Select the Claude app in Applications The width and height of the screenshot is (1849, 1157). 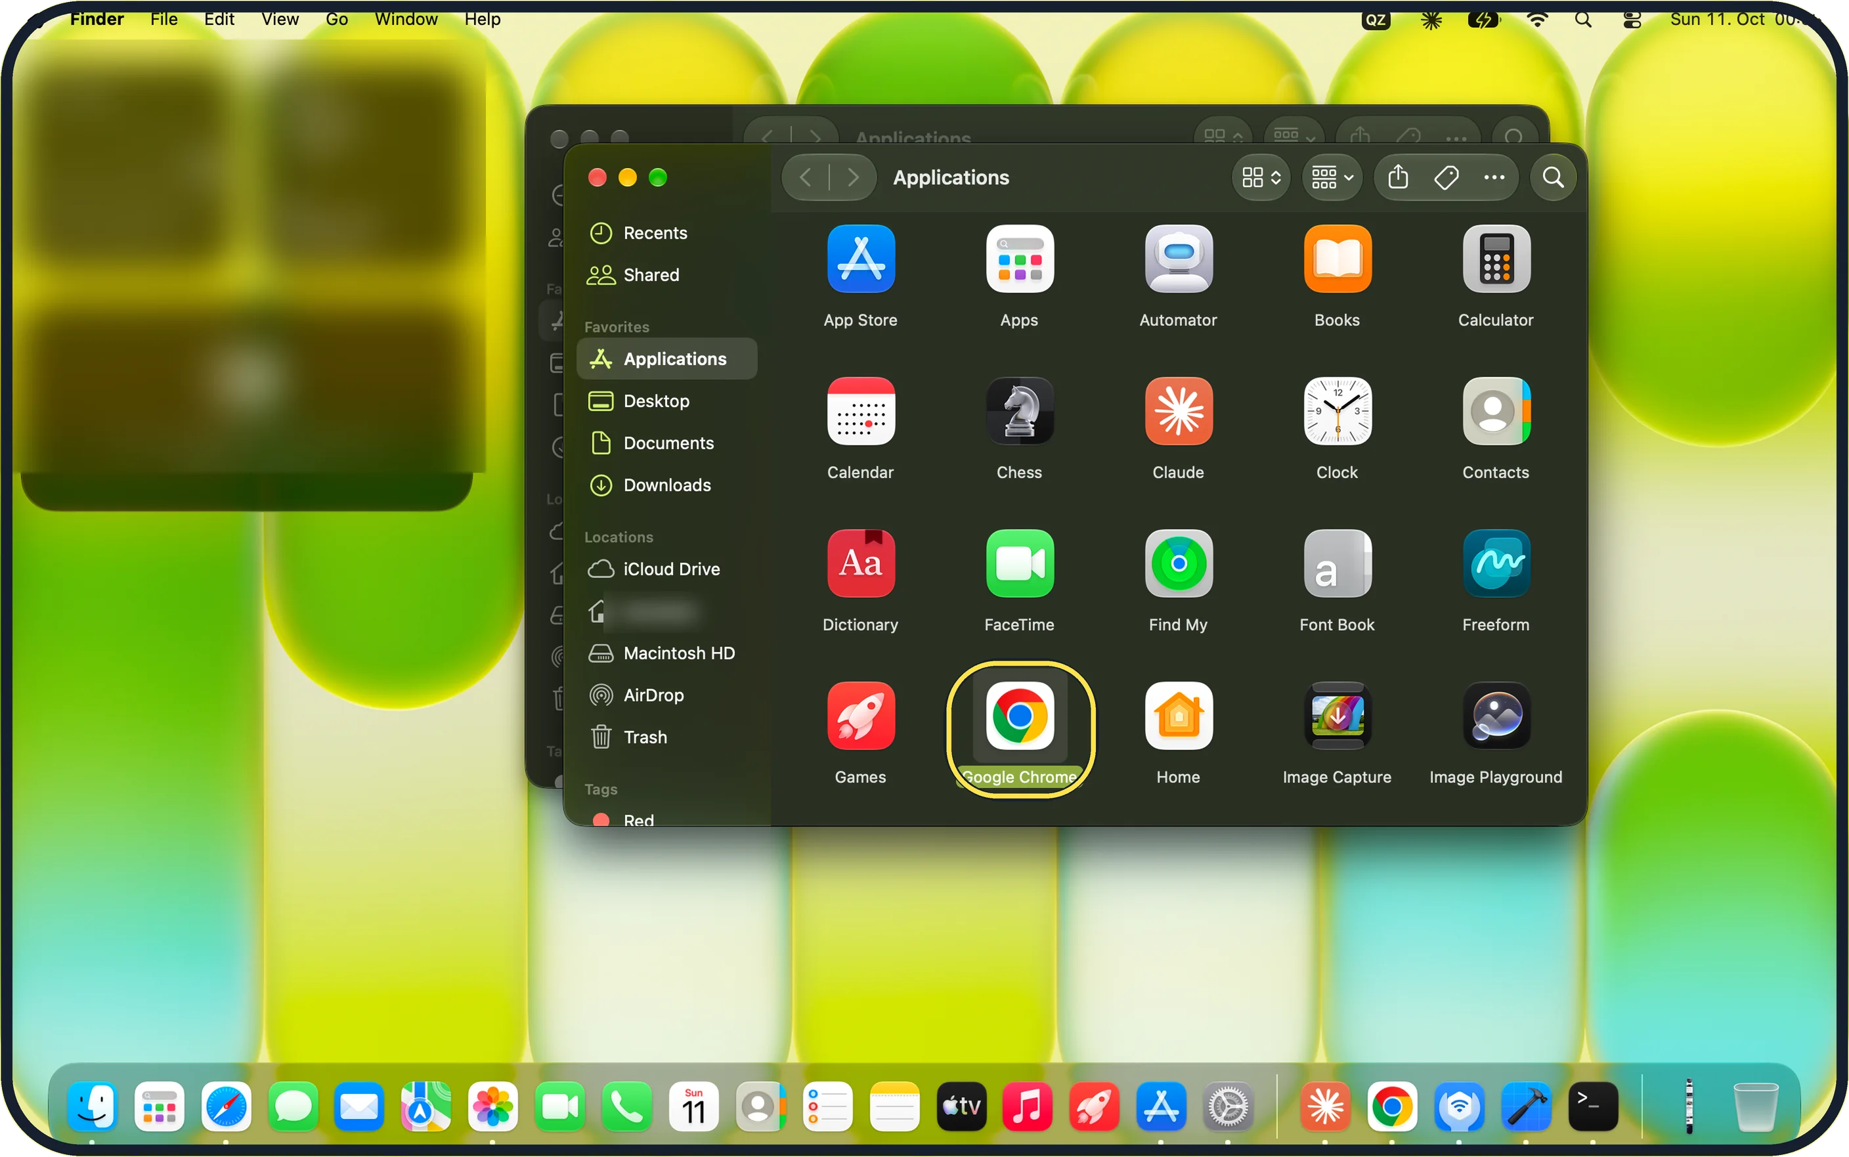pyautogui.click(x=1178, y=412)
